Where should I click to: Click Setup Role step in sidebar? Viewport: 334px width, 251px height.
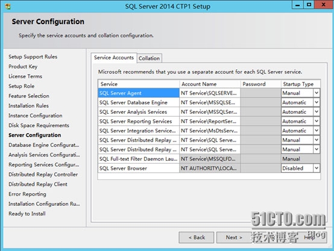21,86
